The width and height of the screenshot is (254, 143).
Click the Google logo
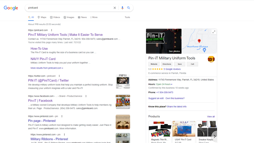coord(11,8)
